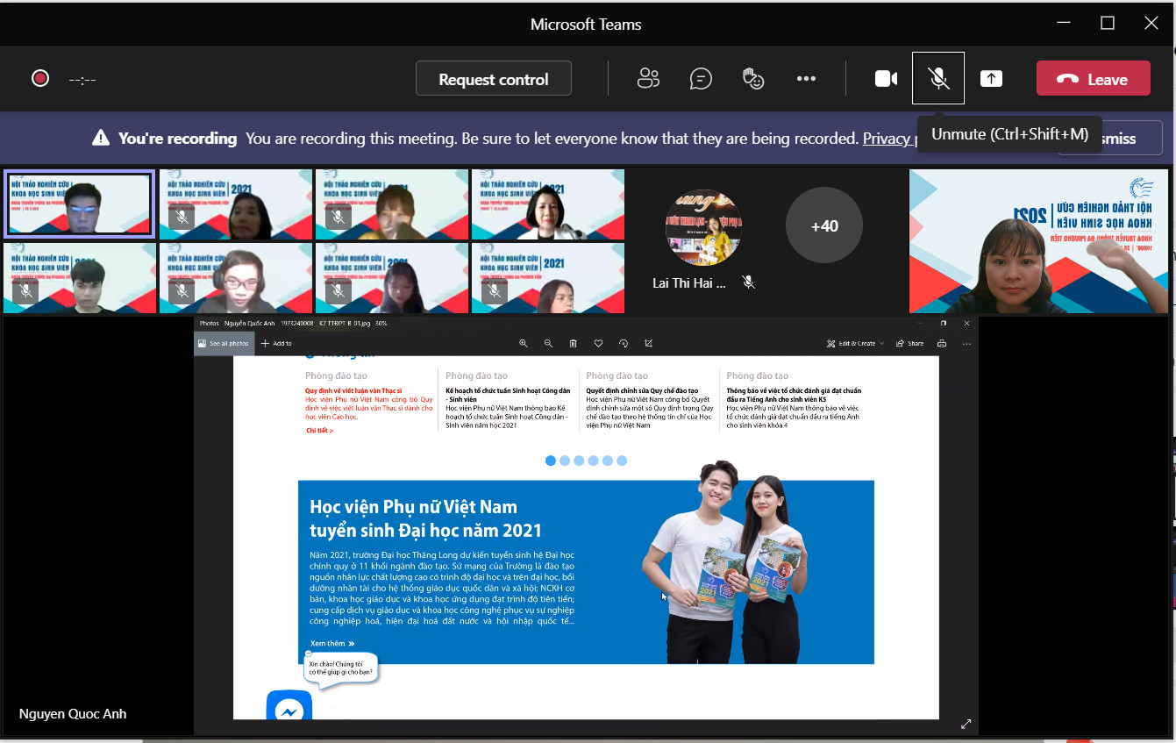Unmute the microphone
Image resolution: width=1176 pixels, height=743 pixels.
click(938, 79)
